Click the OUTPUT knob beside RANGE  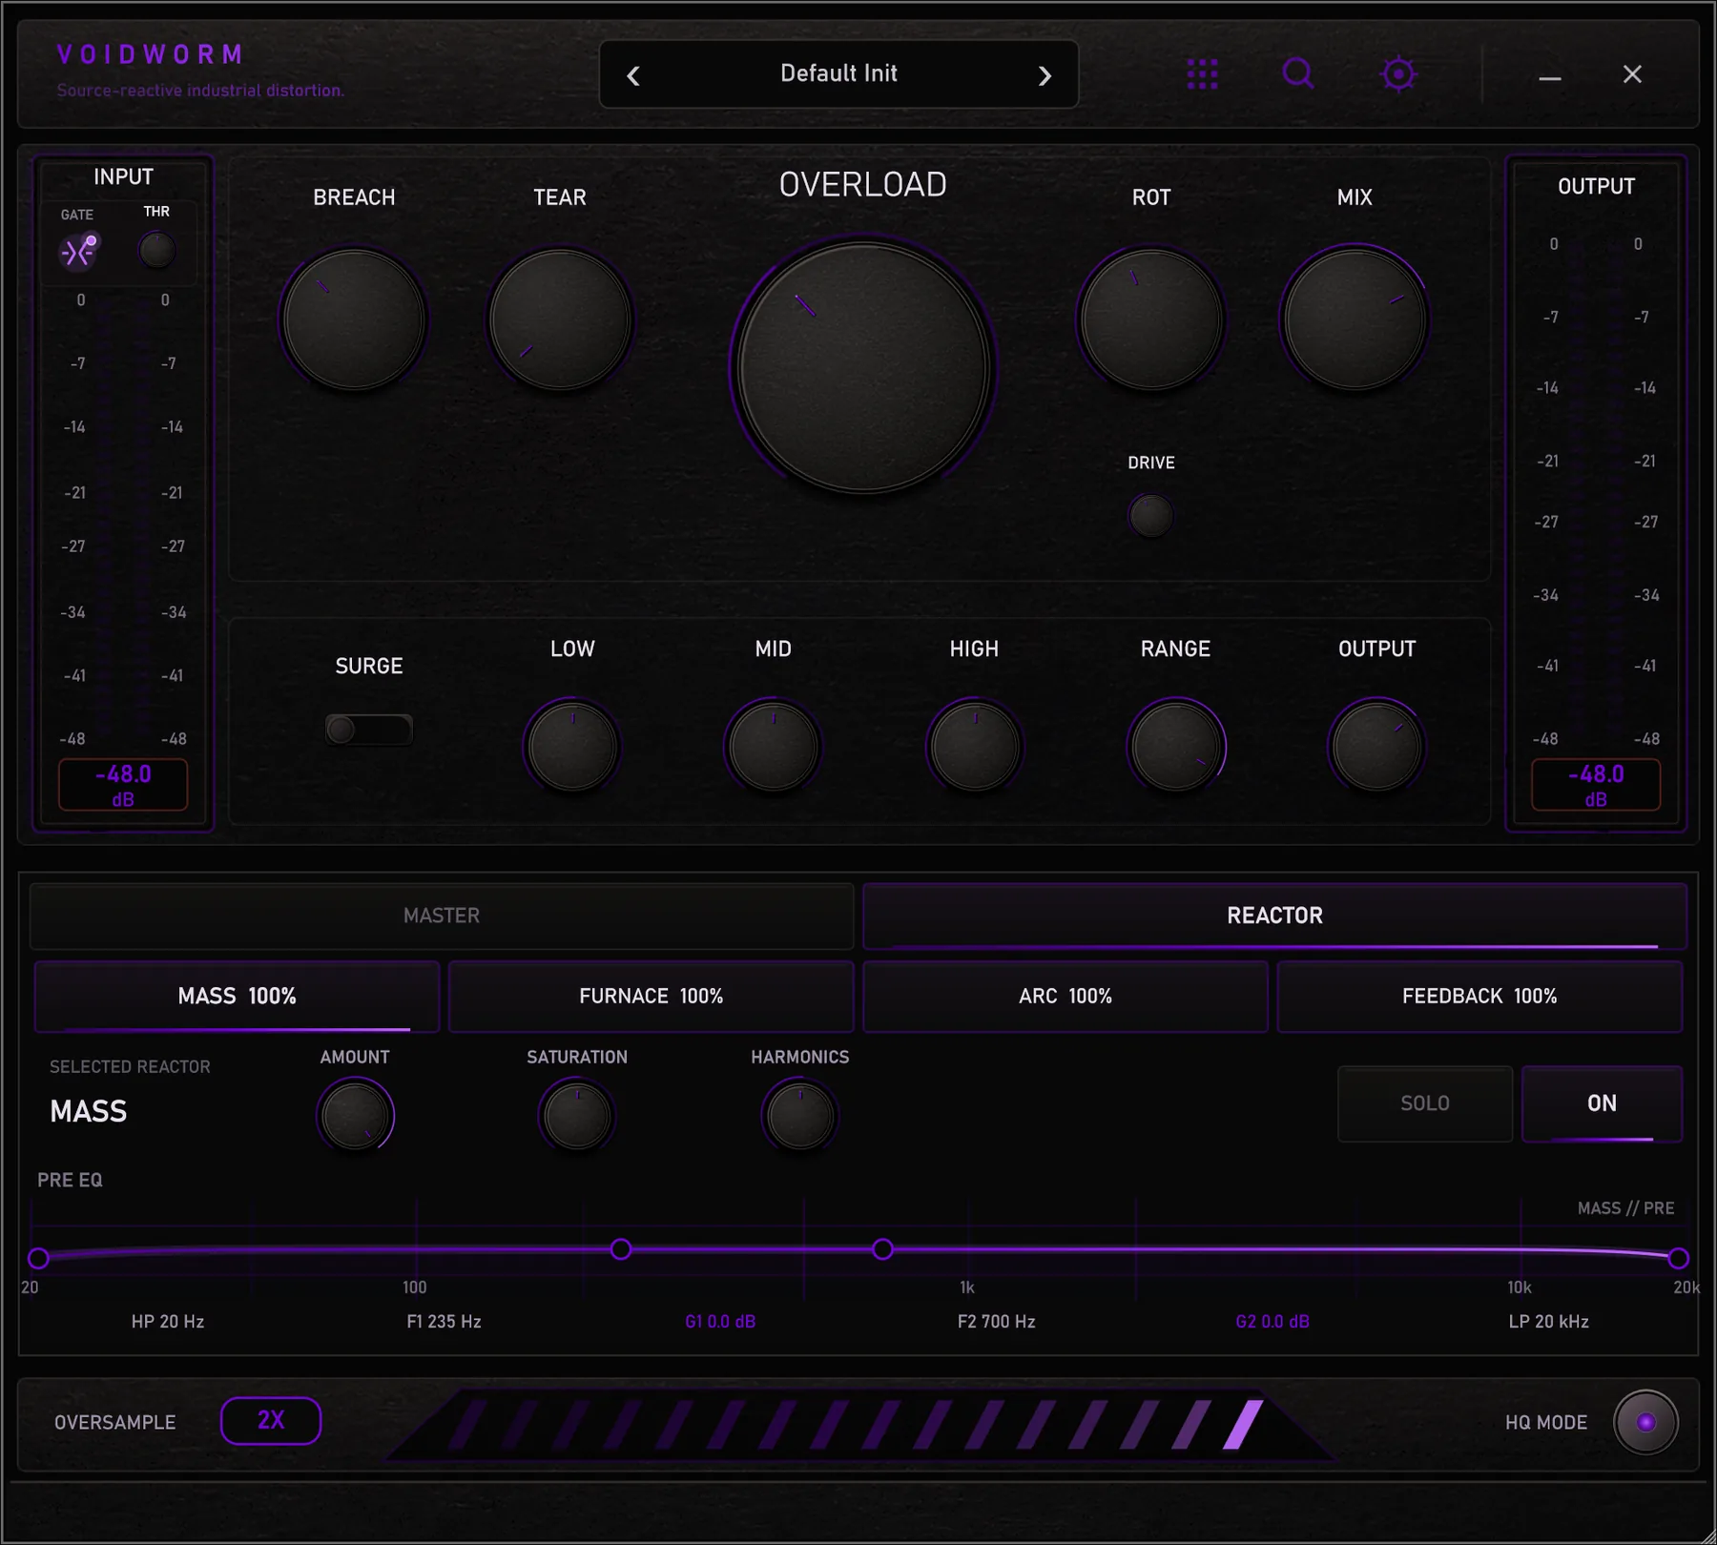pyautogui.click(x=1376, y=747)
